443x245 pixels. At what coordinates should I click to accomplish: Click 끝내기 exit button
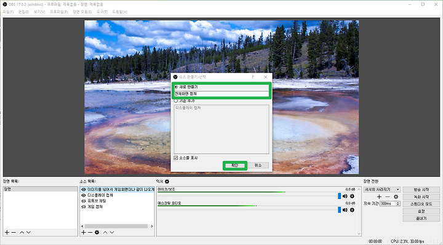(x=421, y=219)
